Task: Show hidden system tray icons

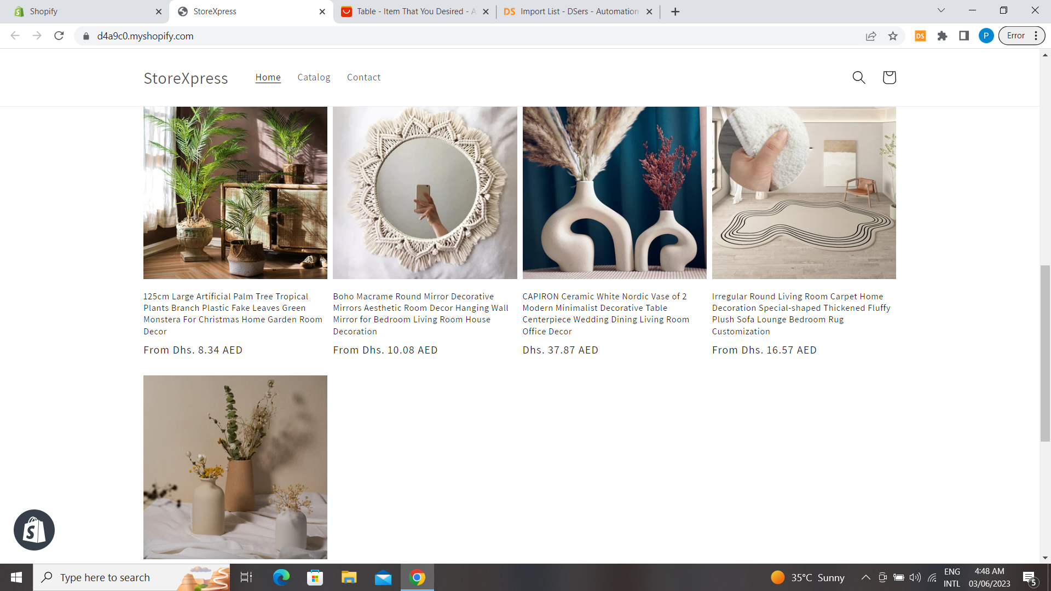Action: 865,577
